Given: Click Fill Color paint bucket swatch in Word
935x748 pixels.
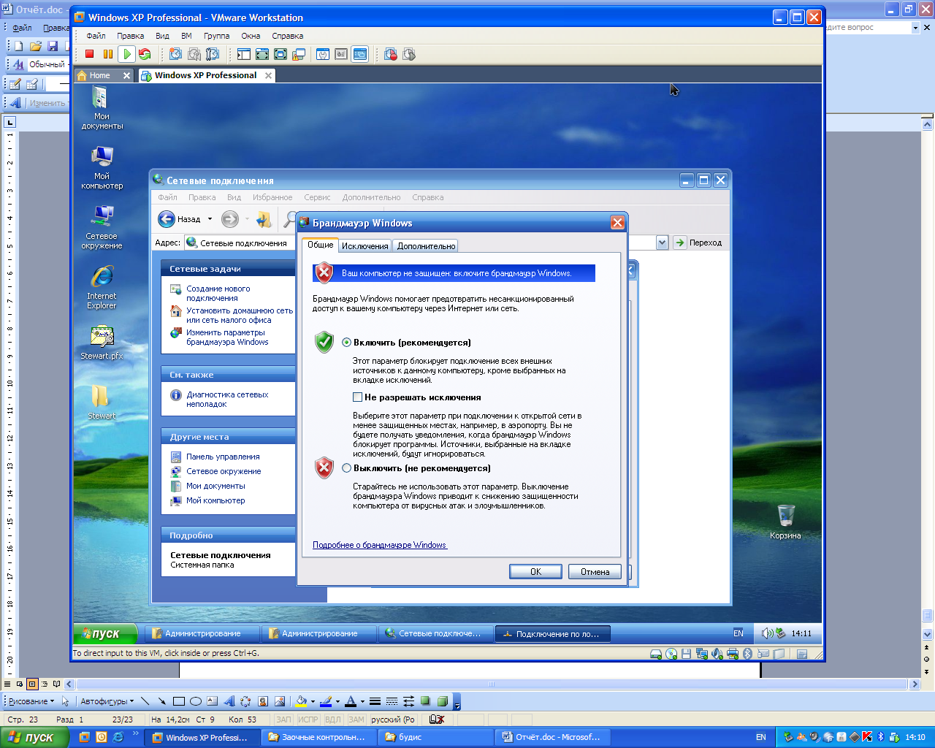Looking at the screenshot, I should 300,701.
